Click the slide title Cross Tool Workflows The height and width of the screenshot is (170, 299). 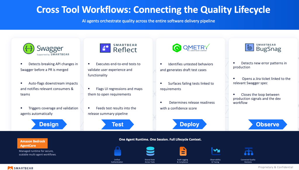coord(153,10)
